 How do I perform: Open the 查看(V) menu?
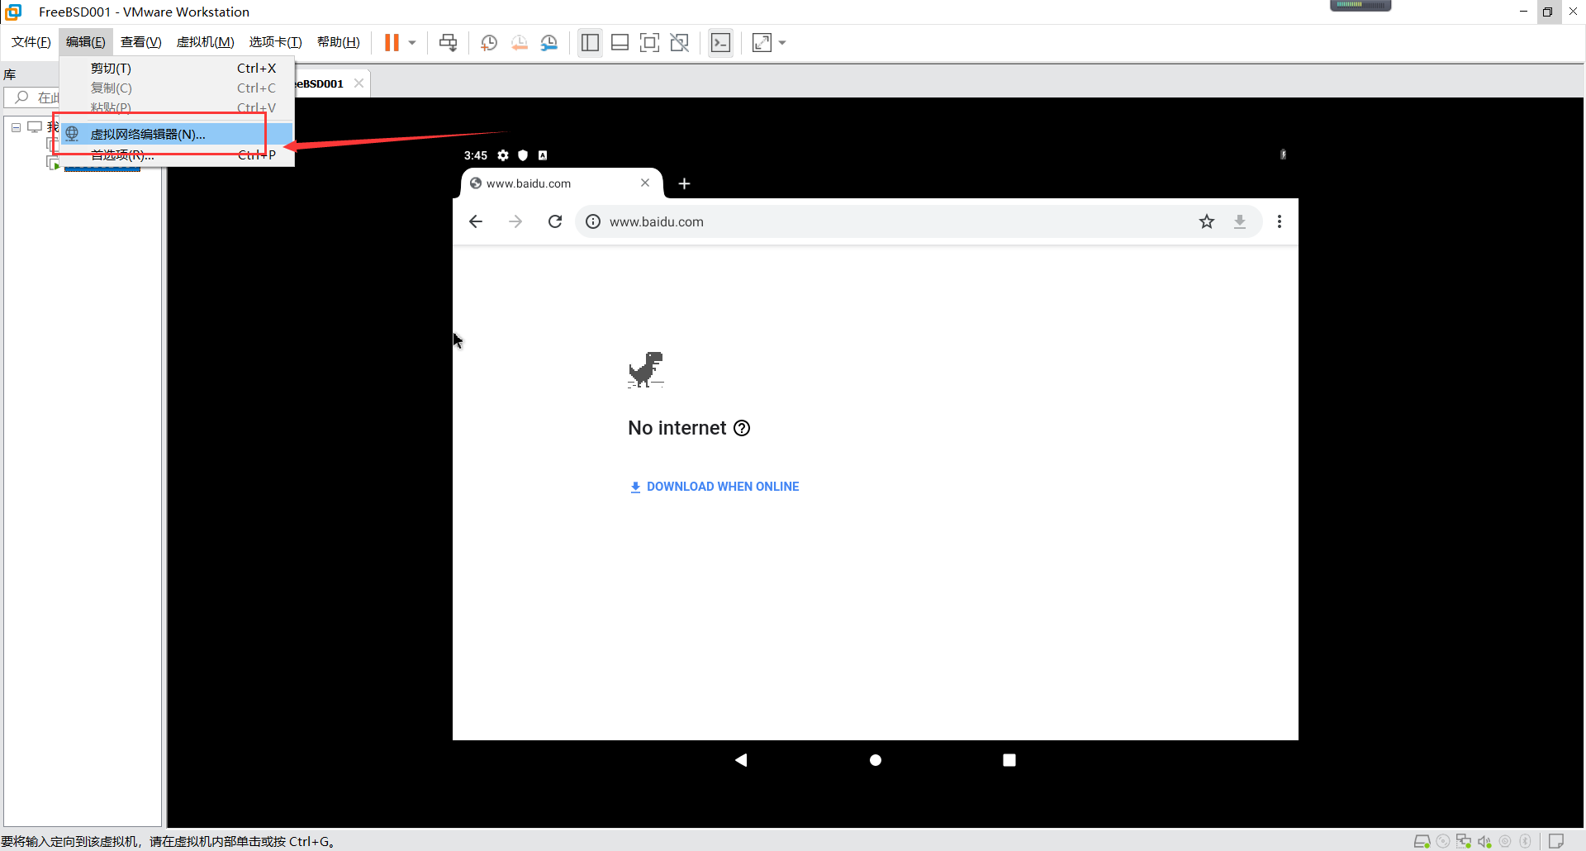pyautogui.click(x=141, y=42)
